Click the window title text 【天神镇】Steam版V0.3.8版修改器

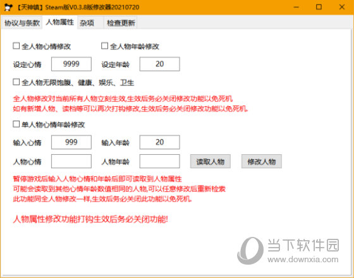pyautogui.click(x=78, y=7)
